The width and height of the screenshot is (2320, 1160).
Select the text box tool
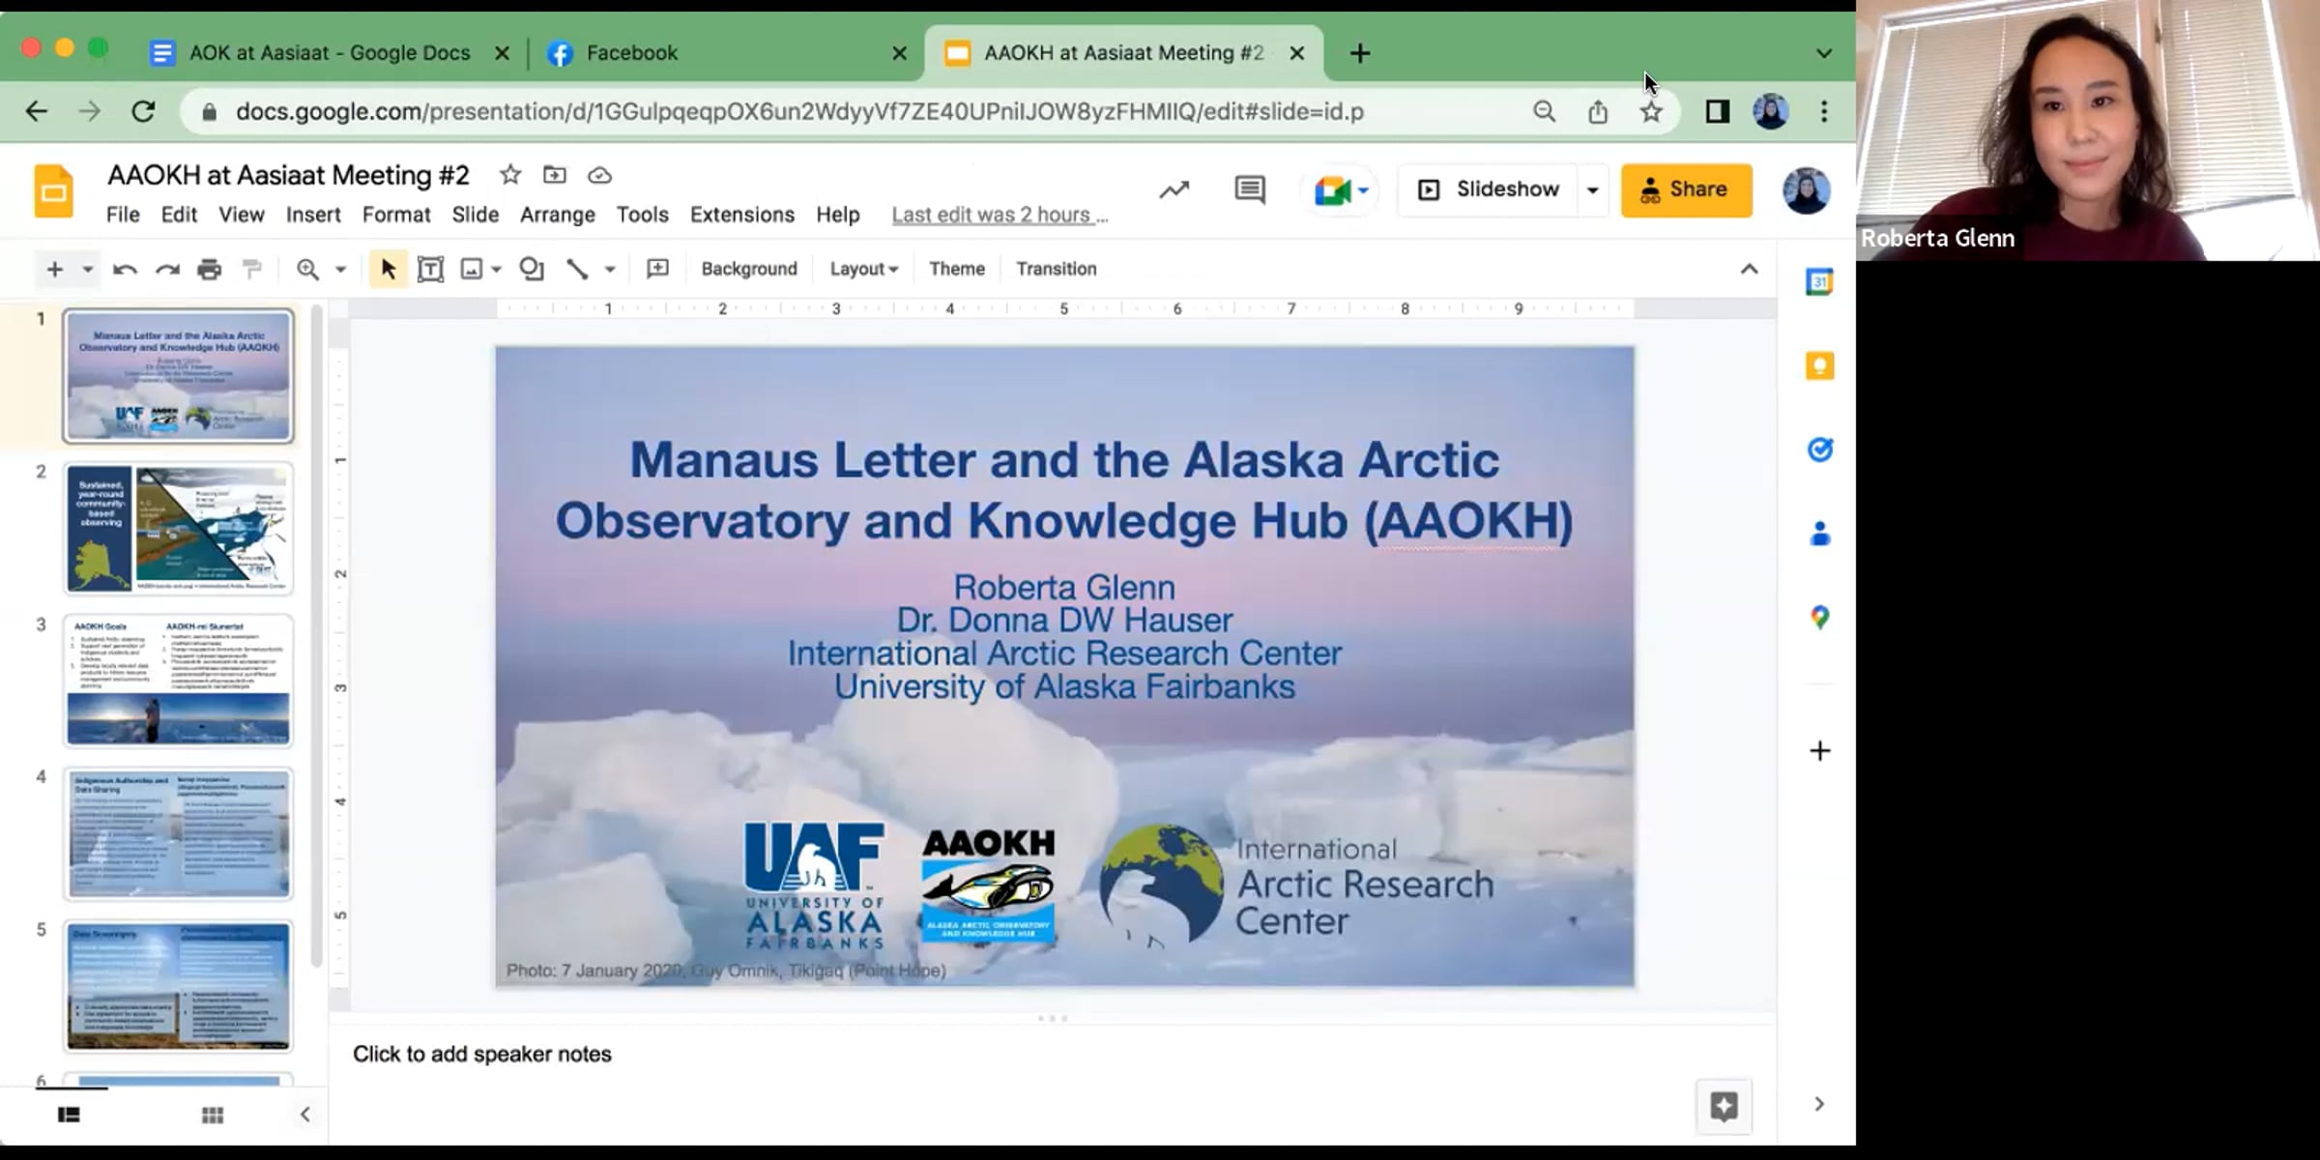click(430, 269)
